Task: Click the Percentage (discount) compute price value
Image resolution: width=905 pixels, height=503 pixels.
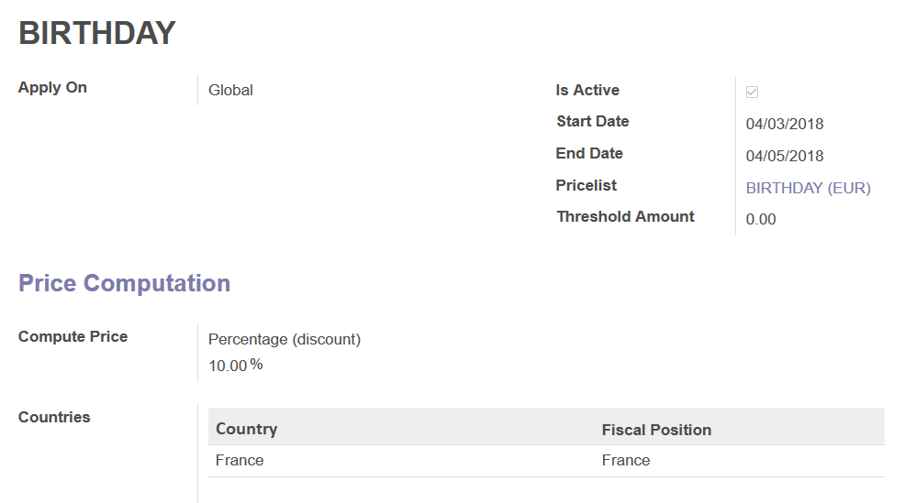Action: tap(284, 339)
